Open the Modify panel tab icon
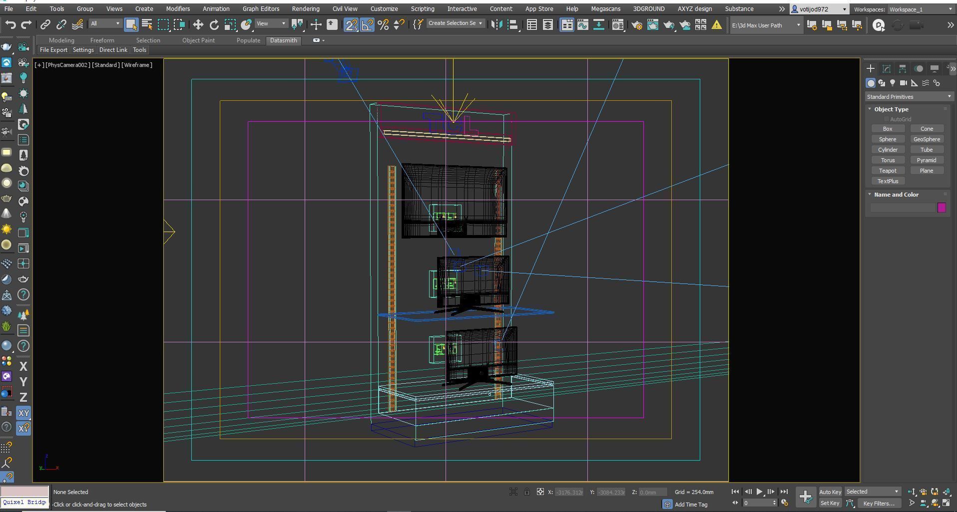This screenshot has height=512, width=957. [886, 69]
